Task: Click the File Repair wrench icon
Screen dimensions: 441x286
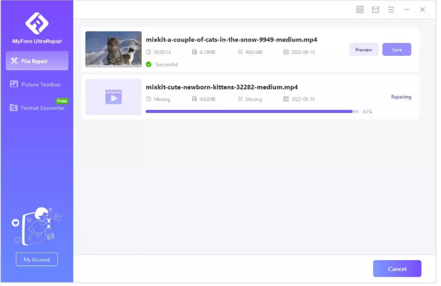Action: pyautogui.click(x=14, y=61)
